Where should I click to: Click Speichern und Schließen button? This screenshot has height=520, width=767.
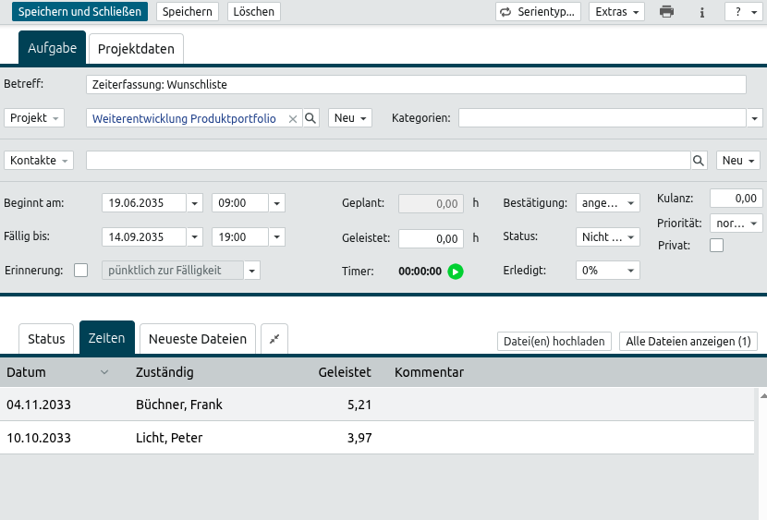(80, 12)
